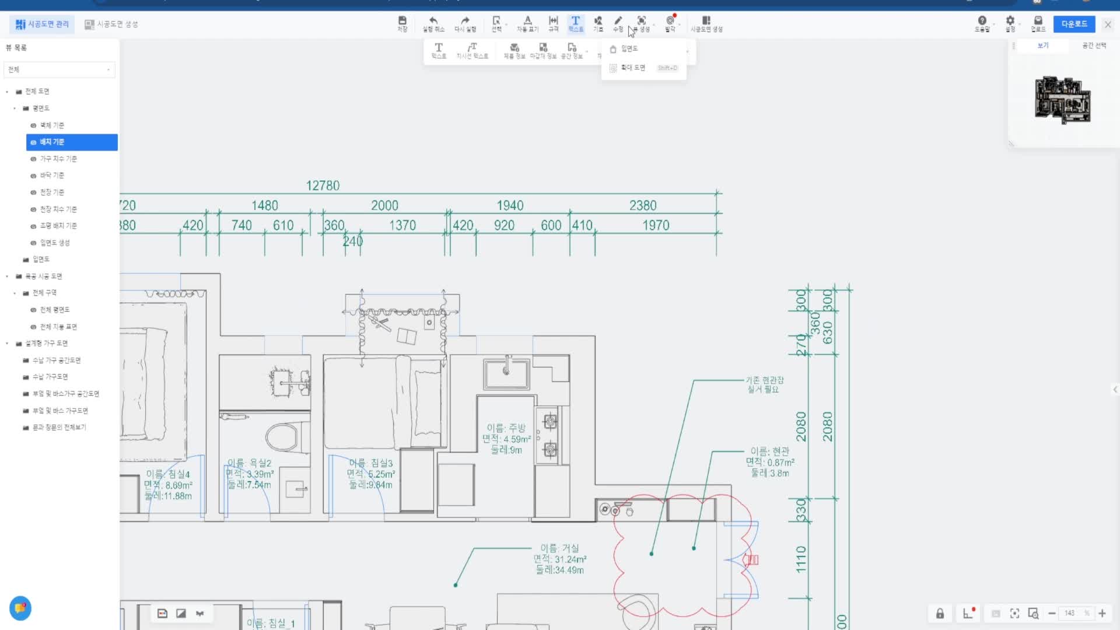Select the 벽체 기준 view item
This screenshot has height=630, width=1120.
coord(52,125)
